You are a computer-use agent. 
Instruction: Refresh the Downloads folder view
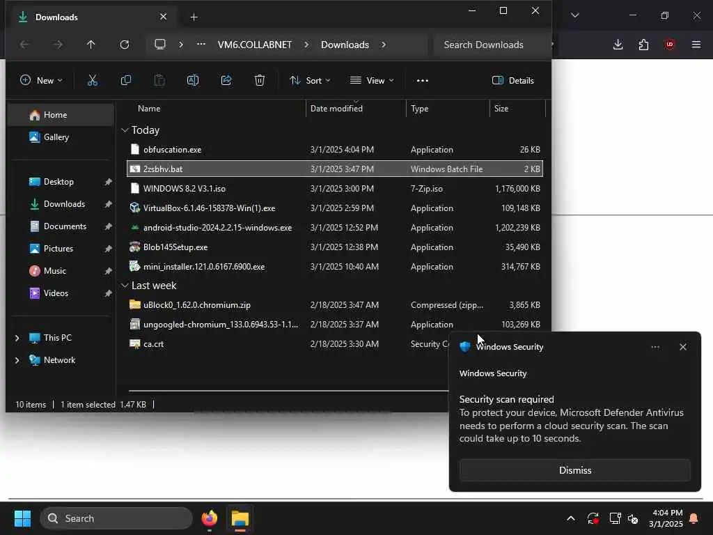pyautogui.click(x=125, y=45)
